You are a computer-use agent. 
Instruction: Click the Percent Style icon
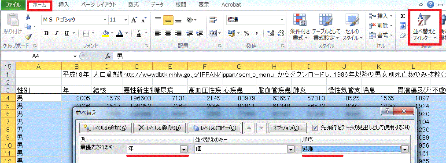tap(246, 33)
